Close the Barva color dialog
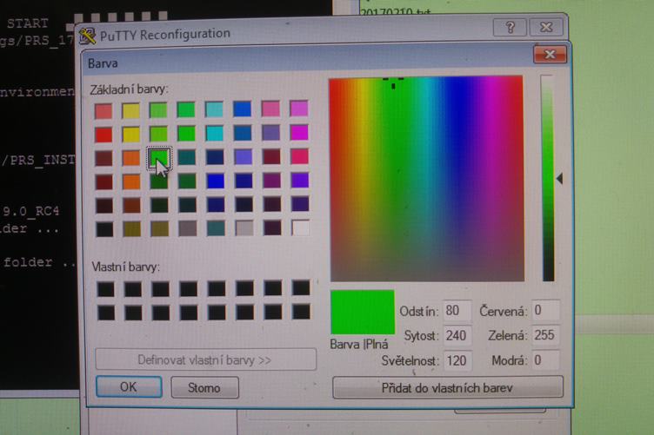This screenshot has height=435, width=654. [x=550, y=55]
